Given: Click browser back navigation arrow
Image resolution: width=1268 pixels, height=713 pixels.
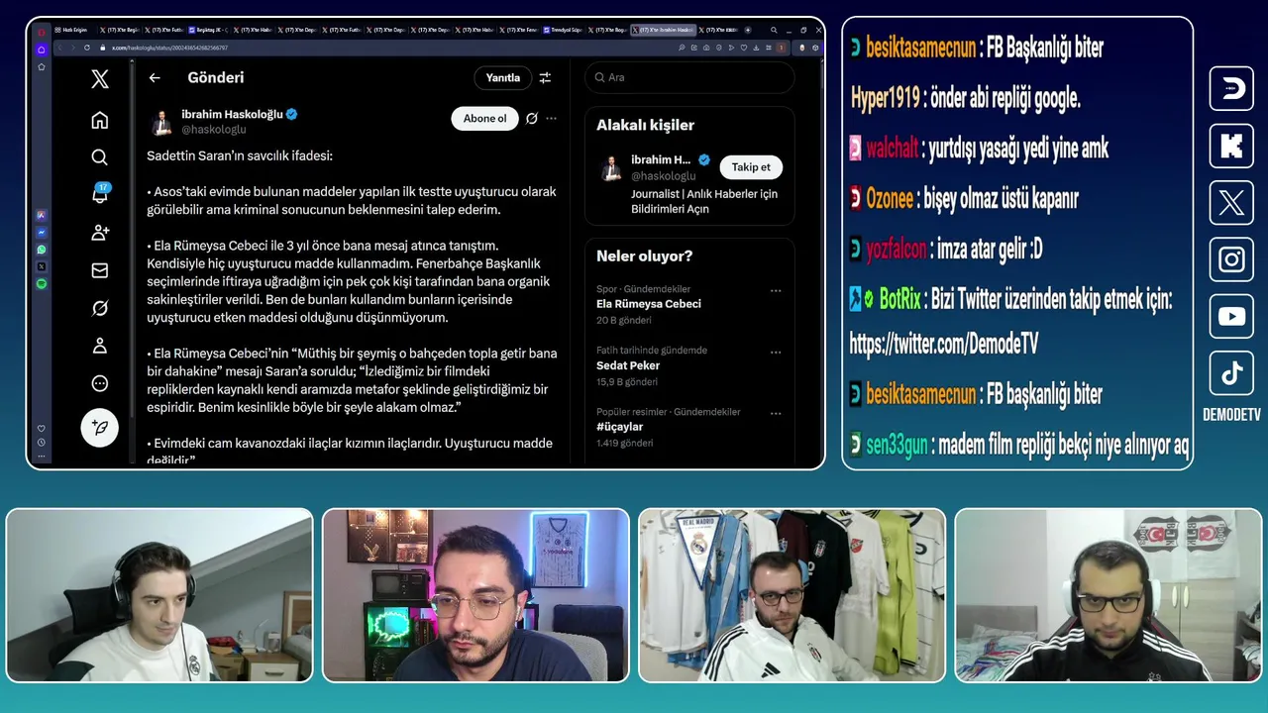Looking at the screenshot, I should (58, 48).
